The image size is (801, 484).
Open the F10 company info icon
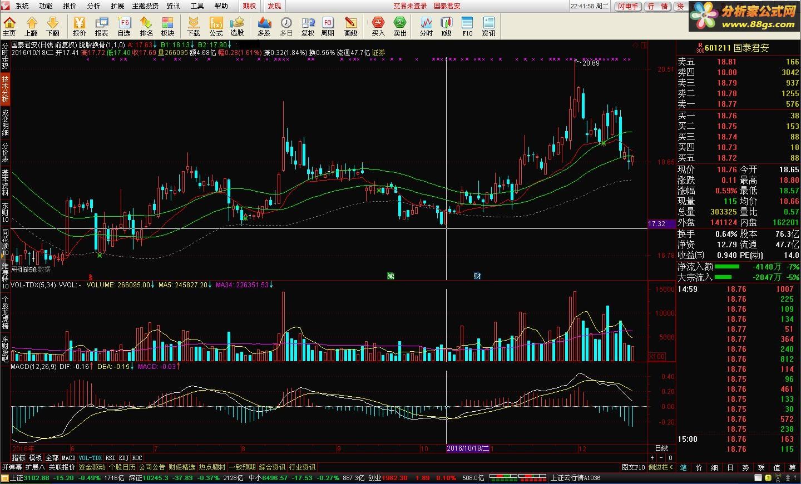(467, 26)
